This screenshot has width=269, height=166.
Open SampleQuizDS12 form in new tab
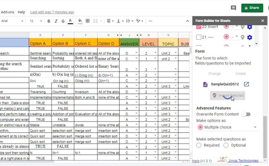(x=246, y=84)
